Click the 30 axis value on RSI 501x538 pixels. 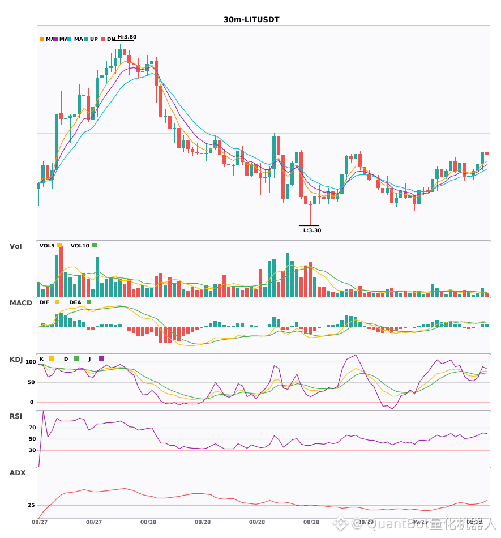(33, 450)
